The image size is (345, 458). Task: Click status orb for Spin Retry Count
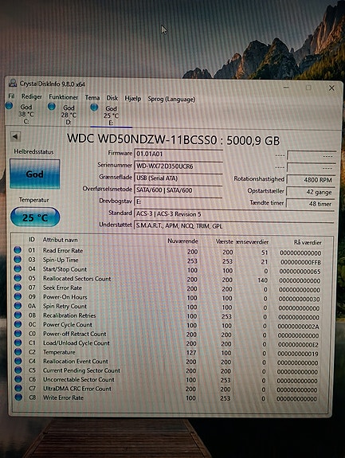point(18,306)
